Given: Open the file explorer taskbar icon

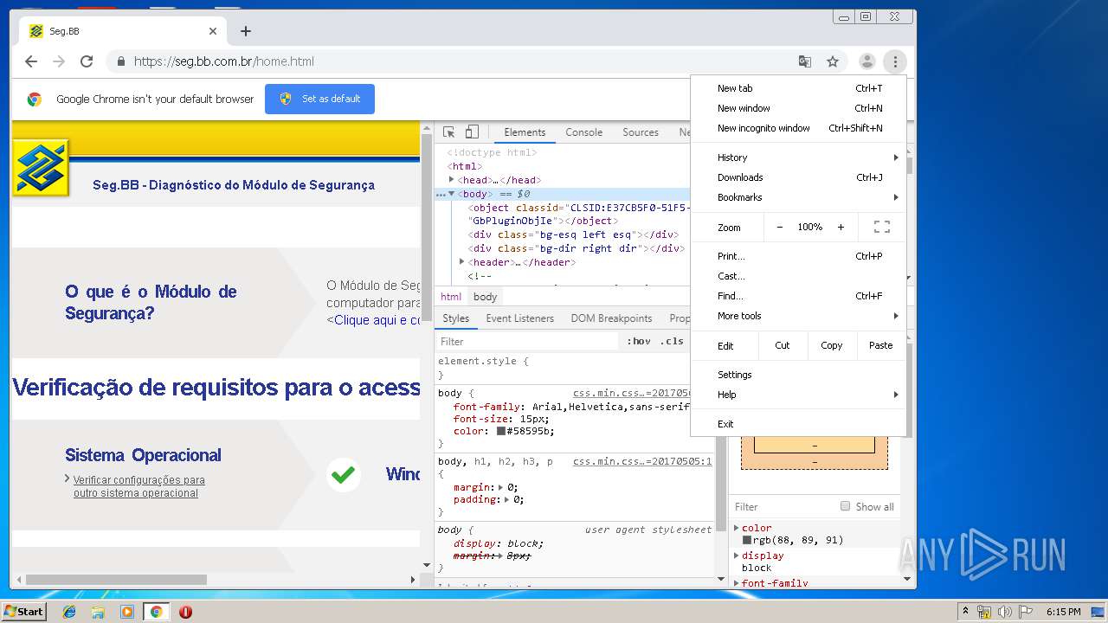Looking at the screenshot, I should (x=98, y=612).
